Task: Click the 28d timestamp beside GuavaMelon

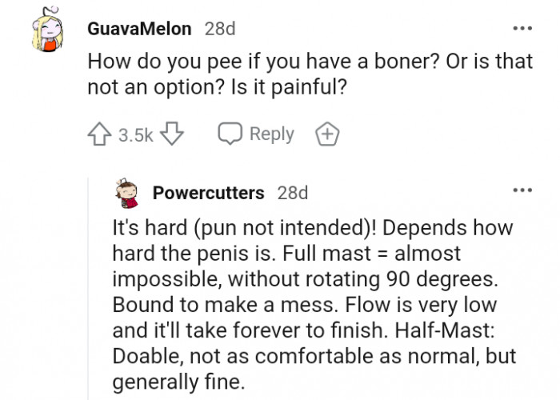Action: tap(220, 29)
